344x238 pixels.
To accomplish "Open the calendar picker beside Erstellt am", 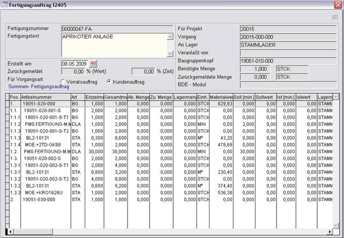I will tap(93, 63).
